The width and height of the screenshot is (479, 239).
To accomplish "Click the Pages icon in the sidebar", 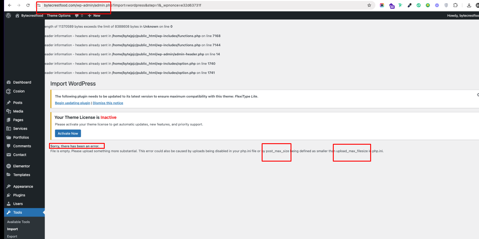I will [x=9, y=120].
